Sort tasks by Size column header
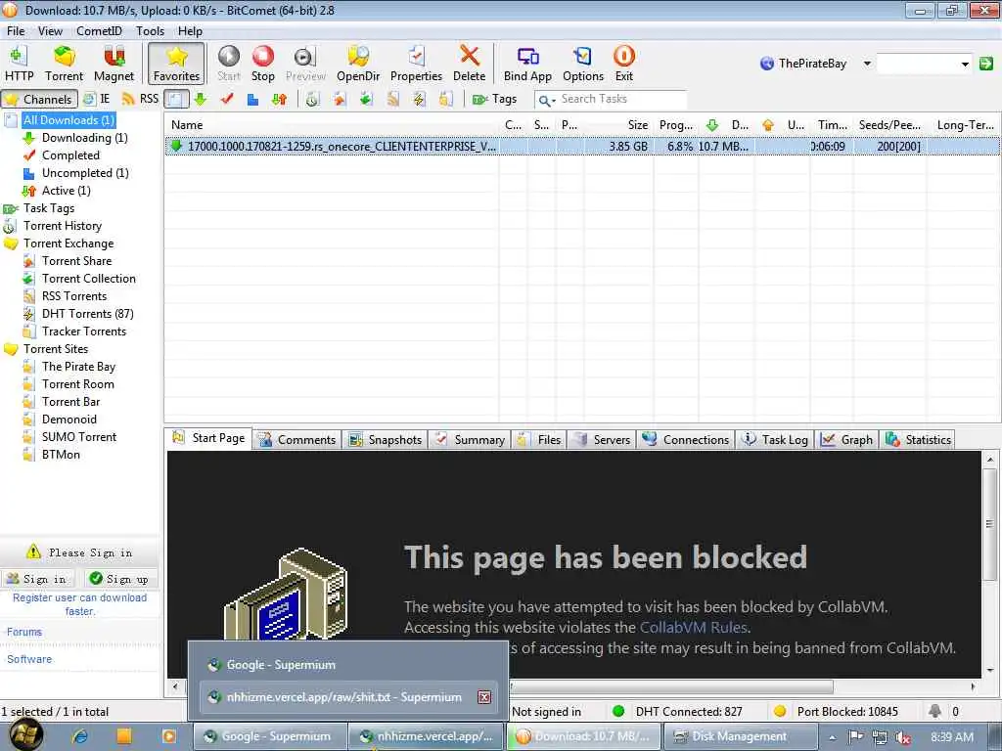This screenshot has width=1002, height=751. point(637,124)
